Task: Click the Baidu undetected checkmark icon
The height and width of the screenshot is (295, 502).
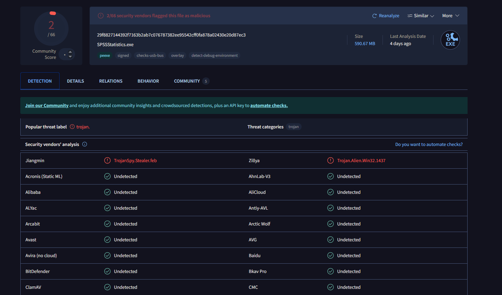Action: pos(331,255)
